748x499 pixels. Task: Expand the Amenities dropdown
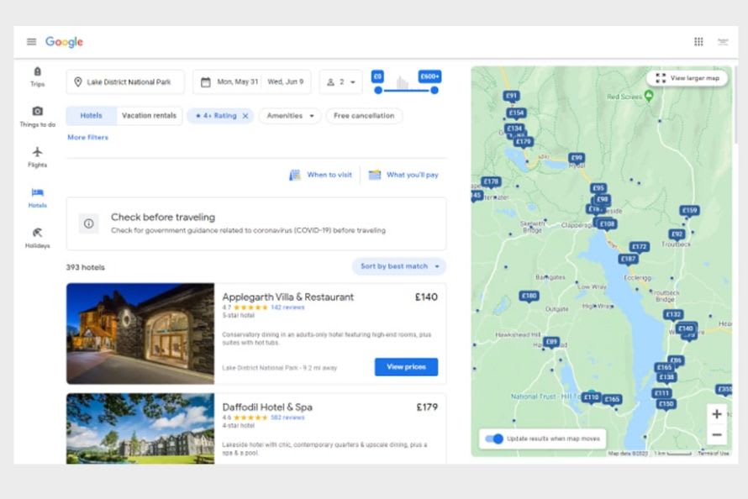coord(290,116)
